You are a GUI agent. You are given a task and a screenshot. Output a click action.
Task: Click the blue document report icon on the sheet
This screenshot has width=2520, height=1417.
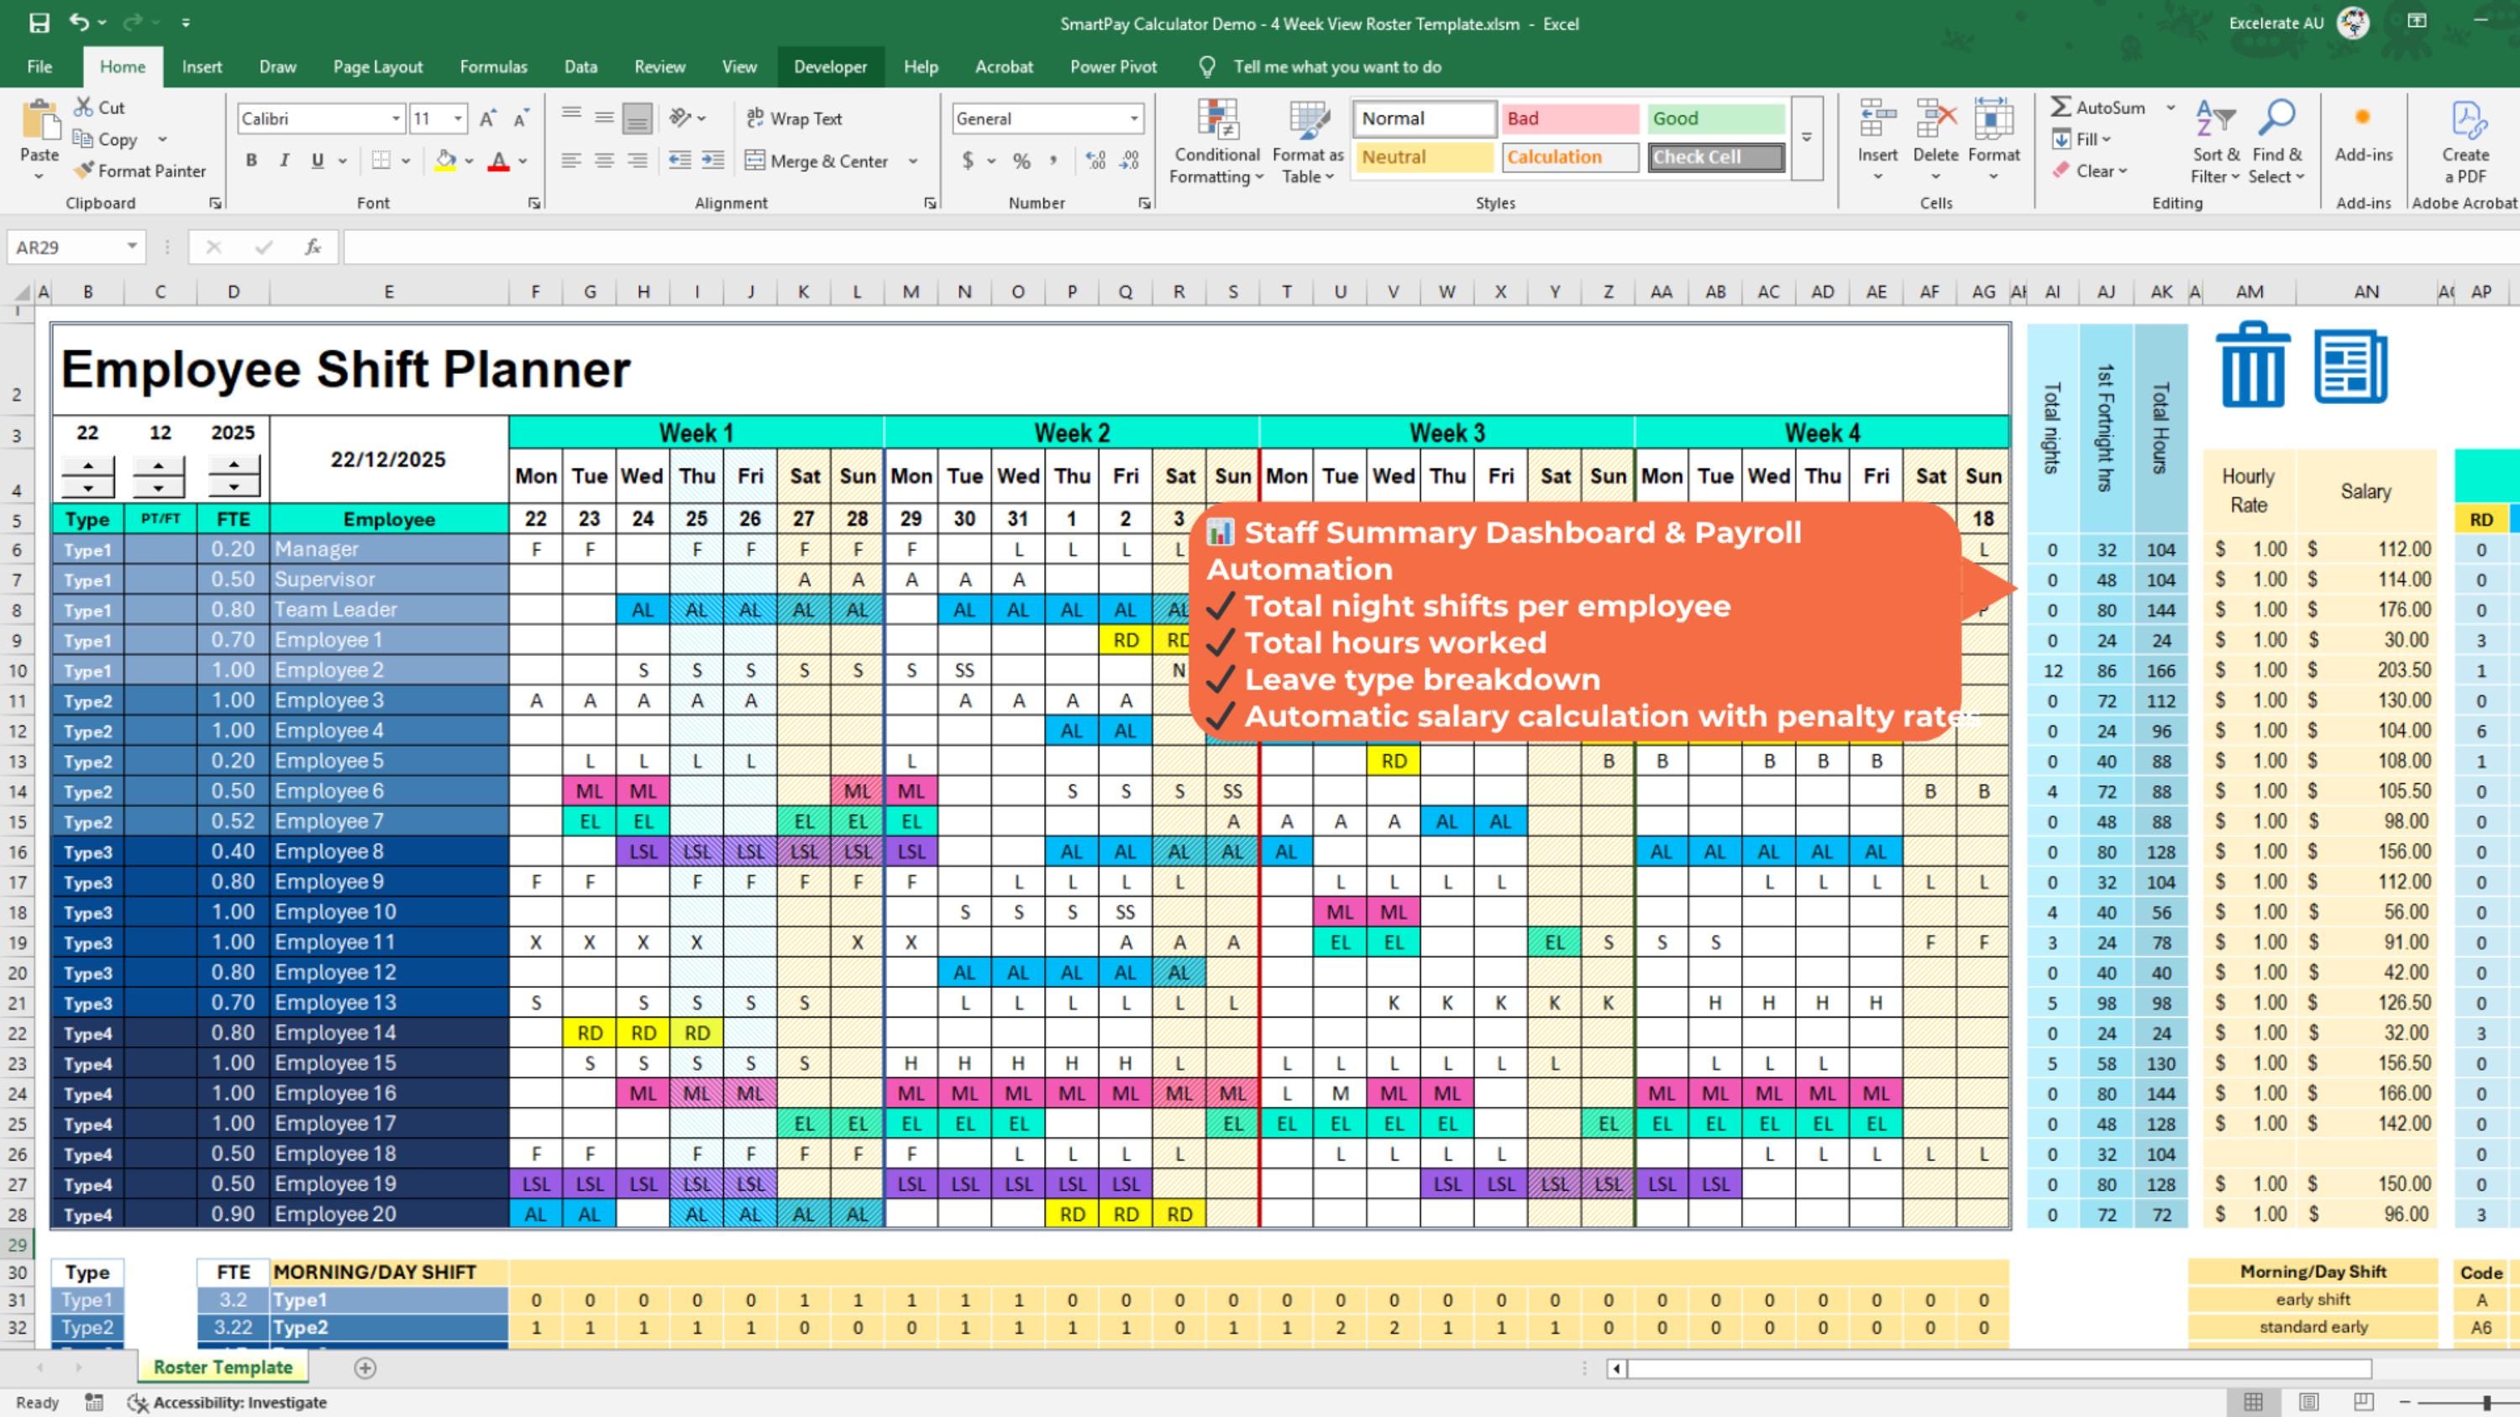click(x=2351, y=365)
